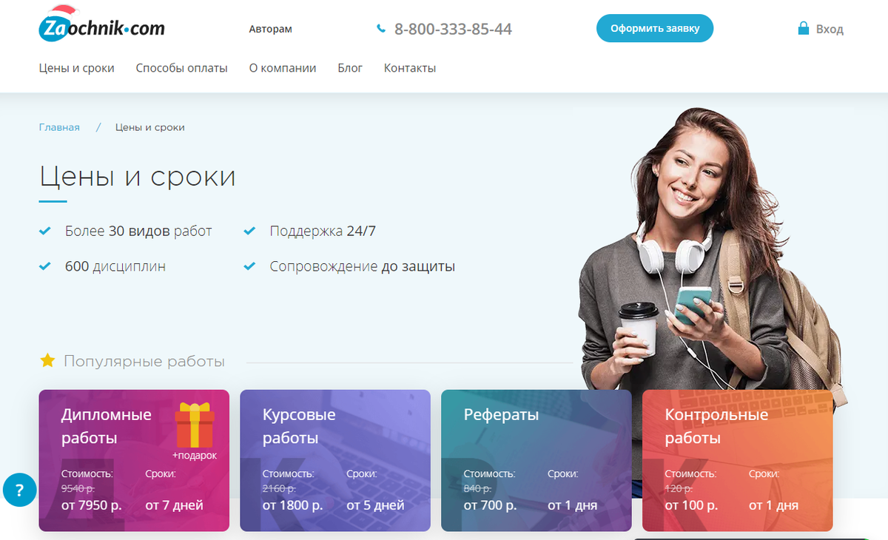Follow the Авторам link
The height and width of the screenshot is (540, 888).
click(271, 30)
